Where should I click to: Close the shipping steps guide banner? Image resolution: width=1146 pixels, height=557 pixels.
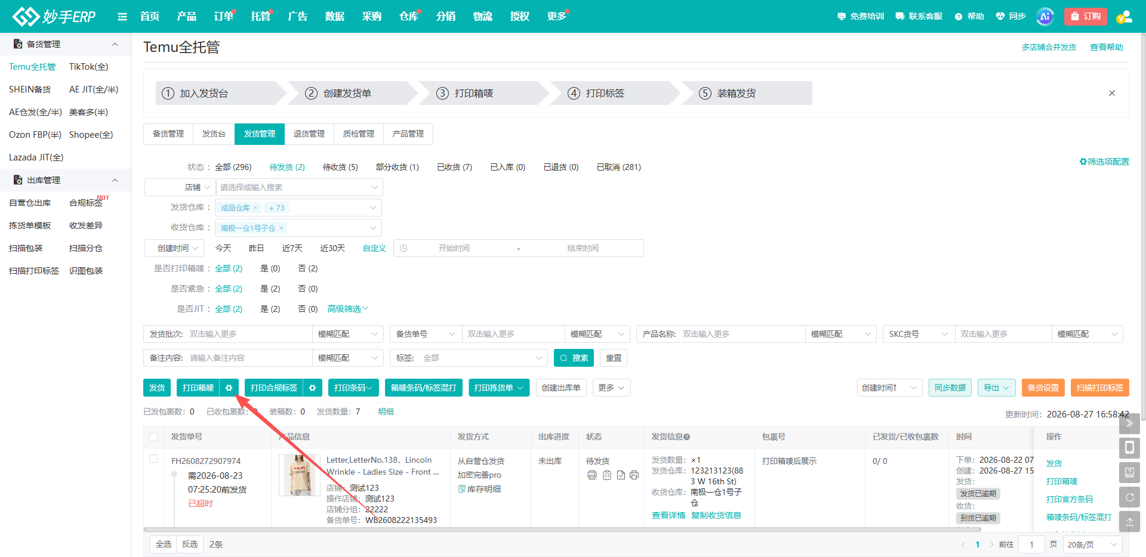click(x=1112, y=93)
